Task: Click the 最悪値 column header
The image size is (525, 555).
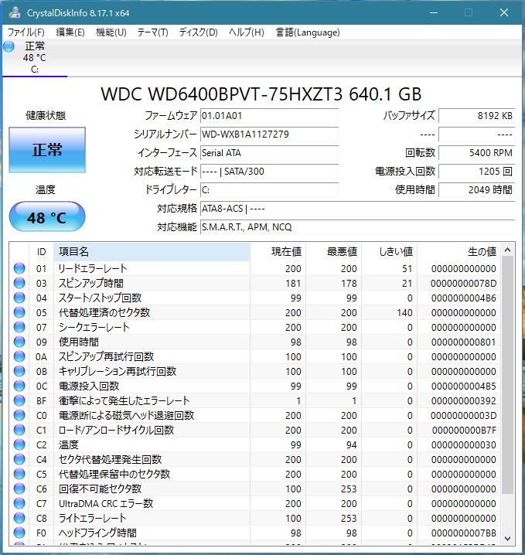Action: [x=334, y=252]
